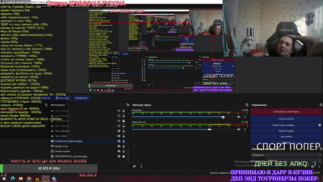This screenshot has width=323, height=182.
Task: Click the monitor icon of Захват экрана
Action: (x=52, y=151)
